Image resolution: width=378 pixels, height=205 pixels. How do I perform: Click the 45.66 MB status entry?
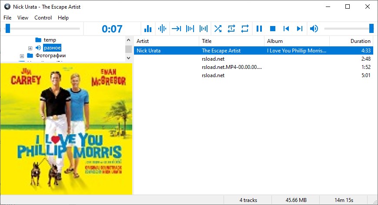pos(296,200)
